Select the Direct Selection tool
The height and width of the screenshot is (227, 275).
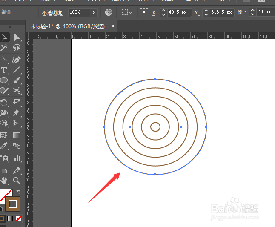[x=17, y=37]
